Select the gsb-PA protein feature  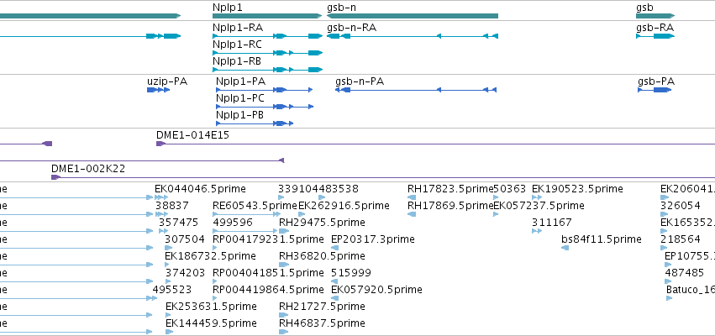tap(655, 90)
